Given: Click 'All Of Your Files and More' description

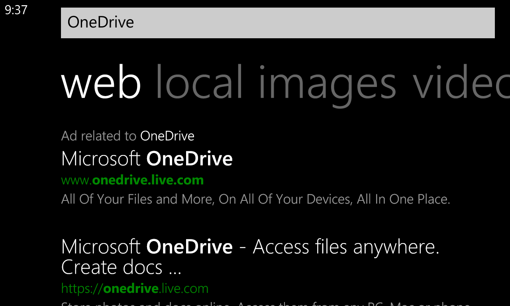Looking at the screenshot, I should point(256,199).
